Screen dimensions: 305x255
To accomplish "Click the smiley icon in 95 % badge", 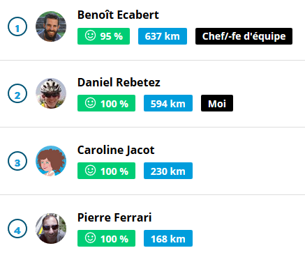I will [90, 36].
